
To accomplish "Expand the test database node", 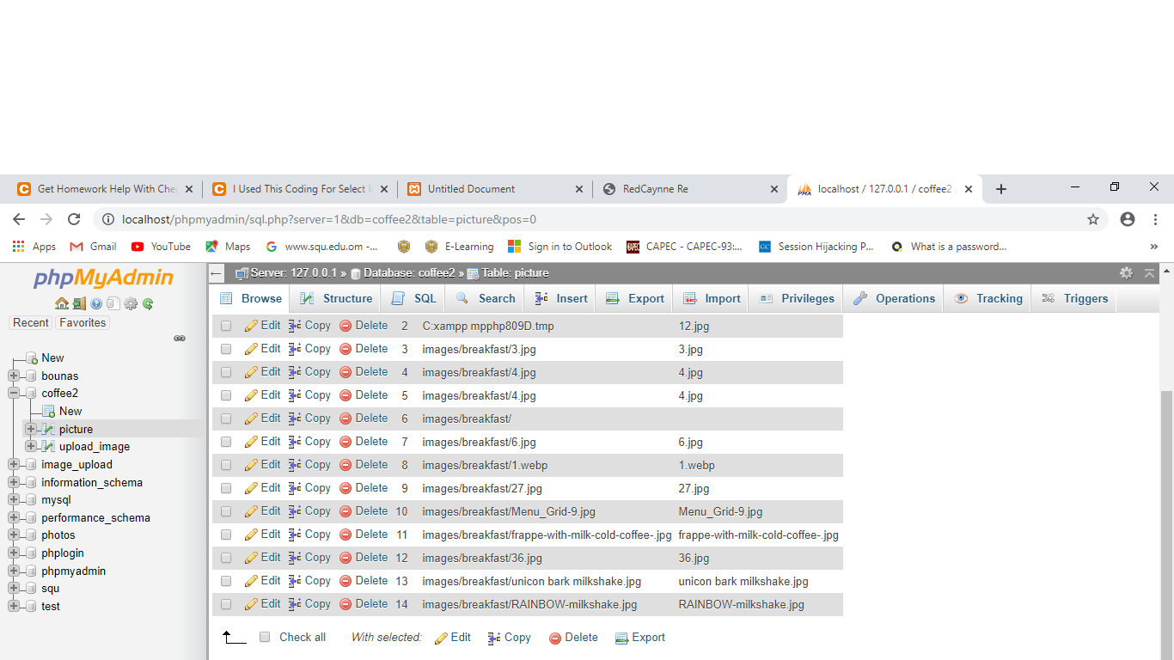I will click(14, 606).
